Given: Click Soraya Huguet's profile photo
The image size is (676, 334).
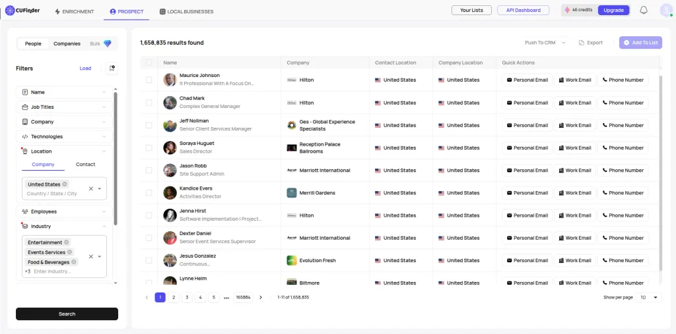Looking at the screenshot, I should click(x=170, y=148).
